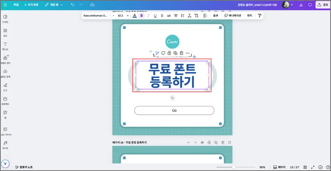Toggle bulleted list formatting
This screenshot has height=171, width=331.
[183, 16]
